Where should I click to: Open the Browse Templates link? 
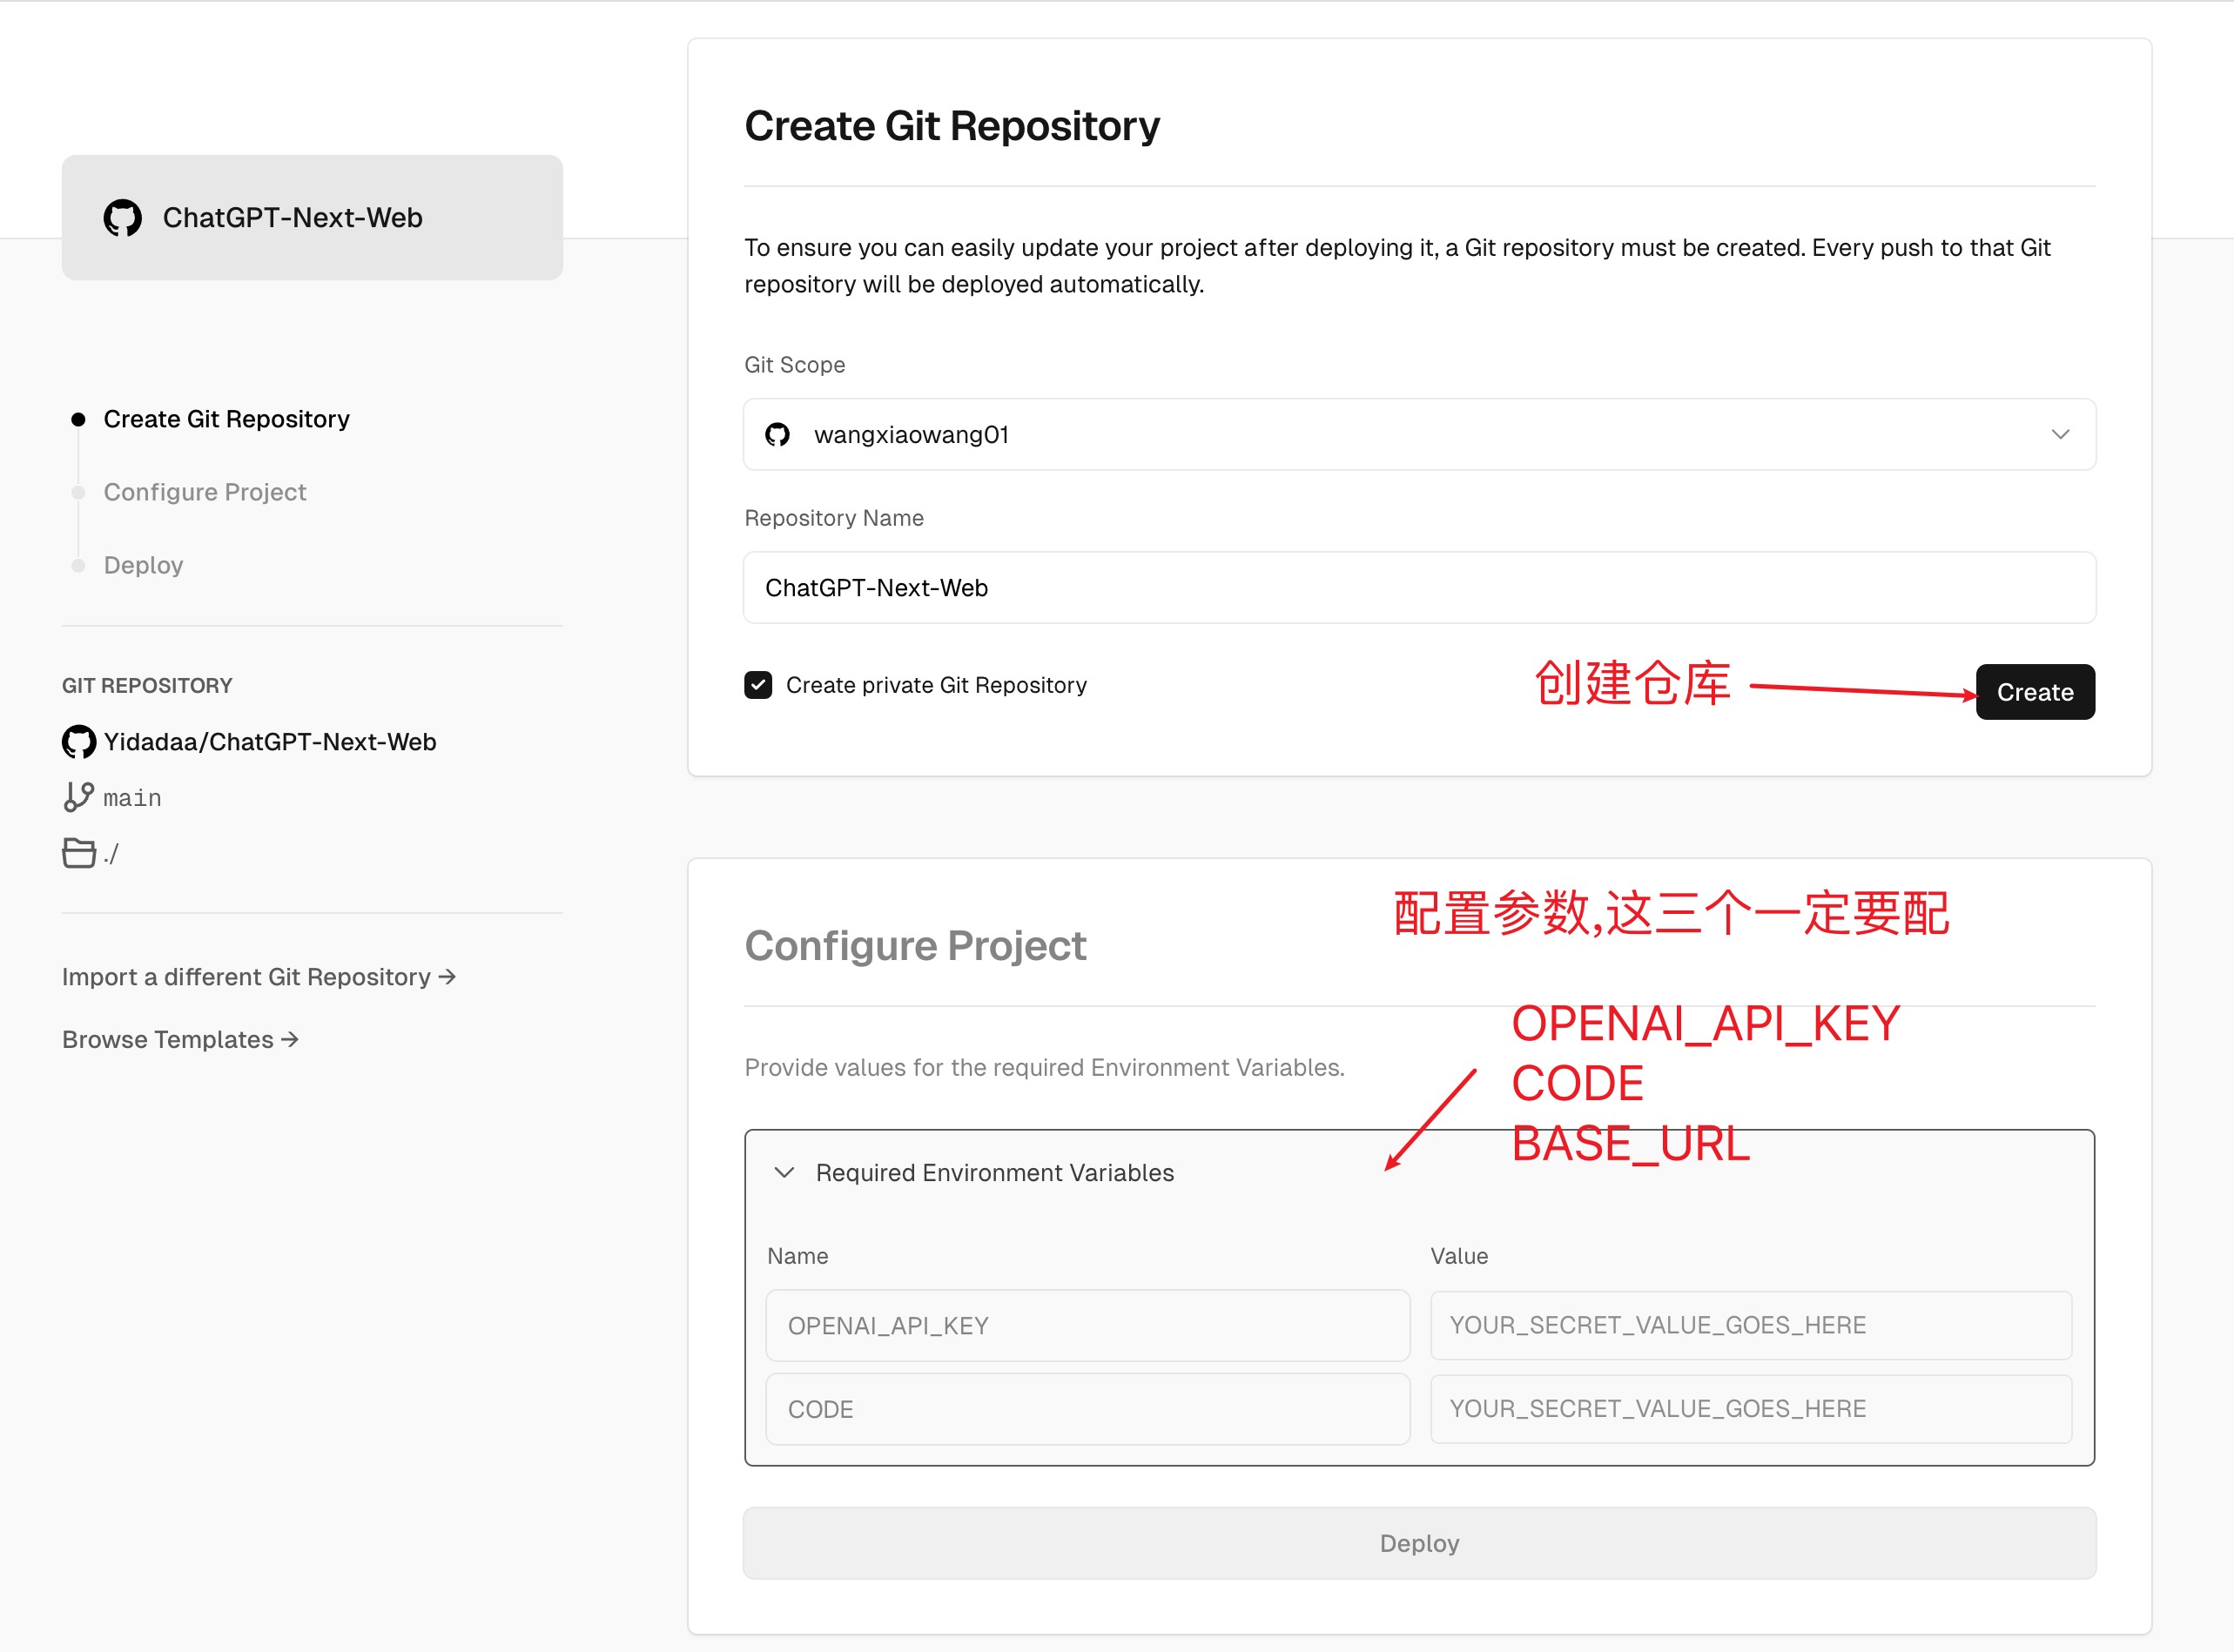click(x=180, y=1040)
